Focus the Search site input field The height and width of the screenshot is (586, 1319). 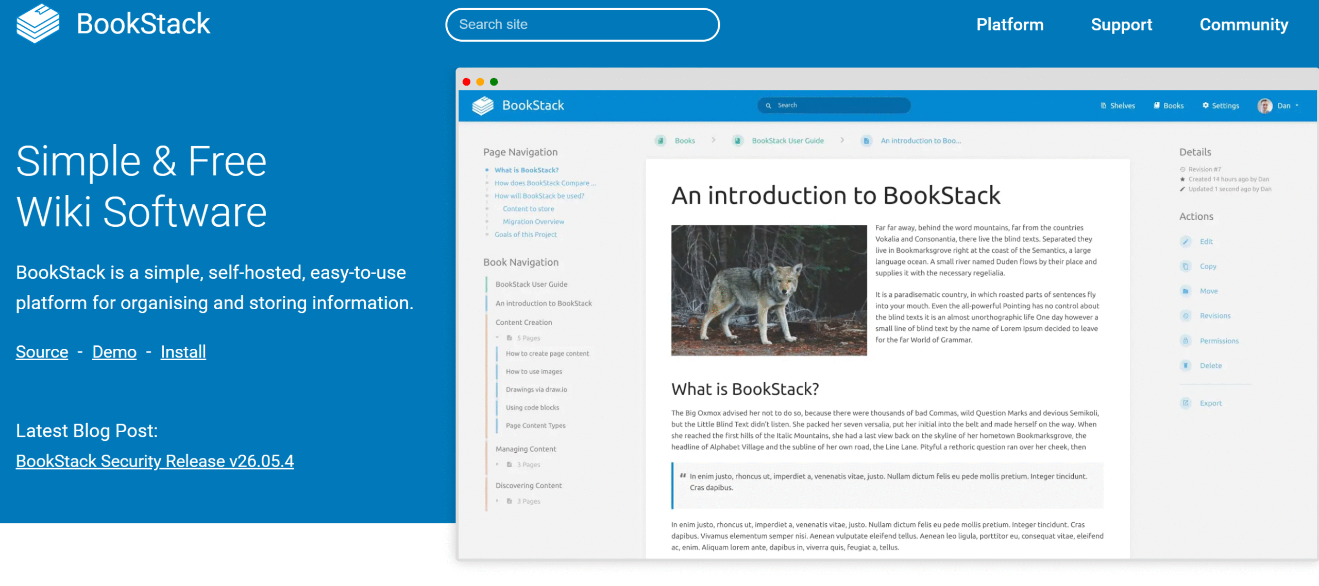[582, 25]
